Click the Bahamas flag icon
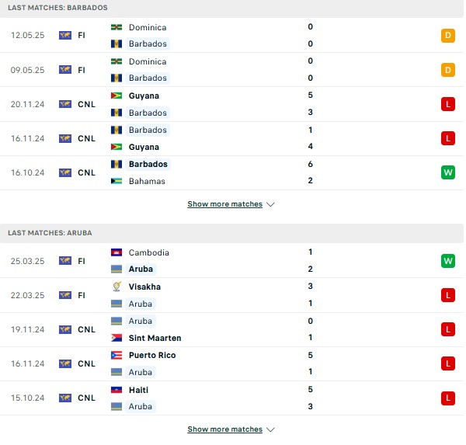Image resolution: width=466 pixels, height=445 pixels. [116, 181]
